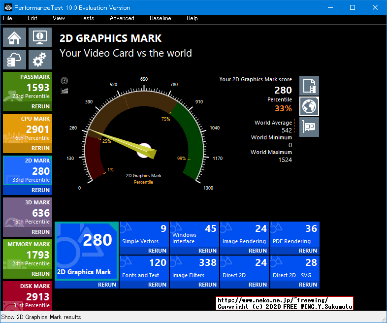Select the CPU Mark 2901 tile

pyautogui.click(x=28, y=129)
